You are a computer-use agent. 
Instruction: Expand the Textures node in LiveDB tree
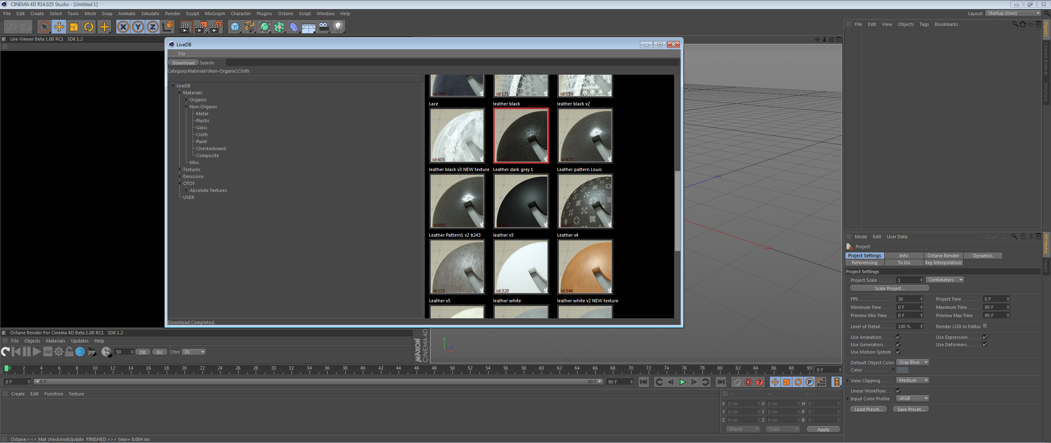coord(180,169)
